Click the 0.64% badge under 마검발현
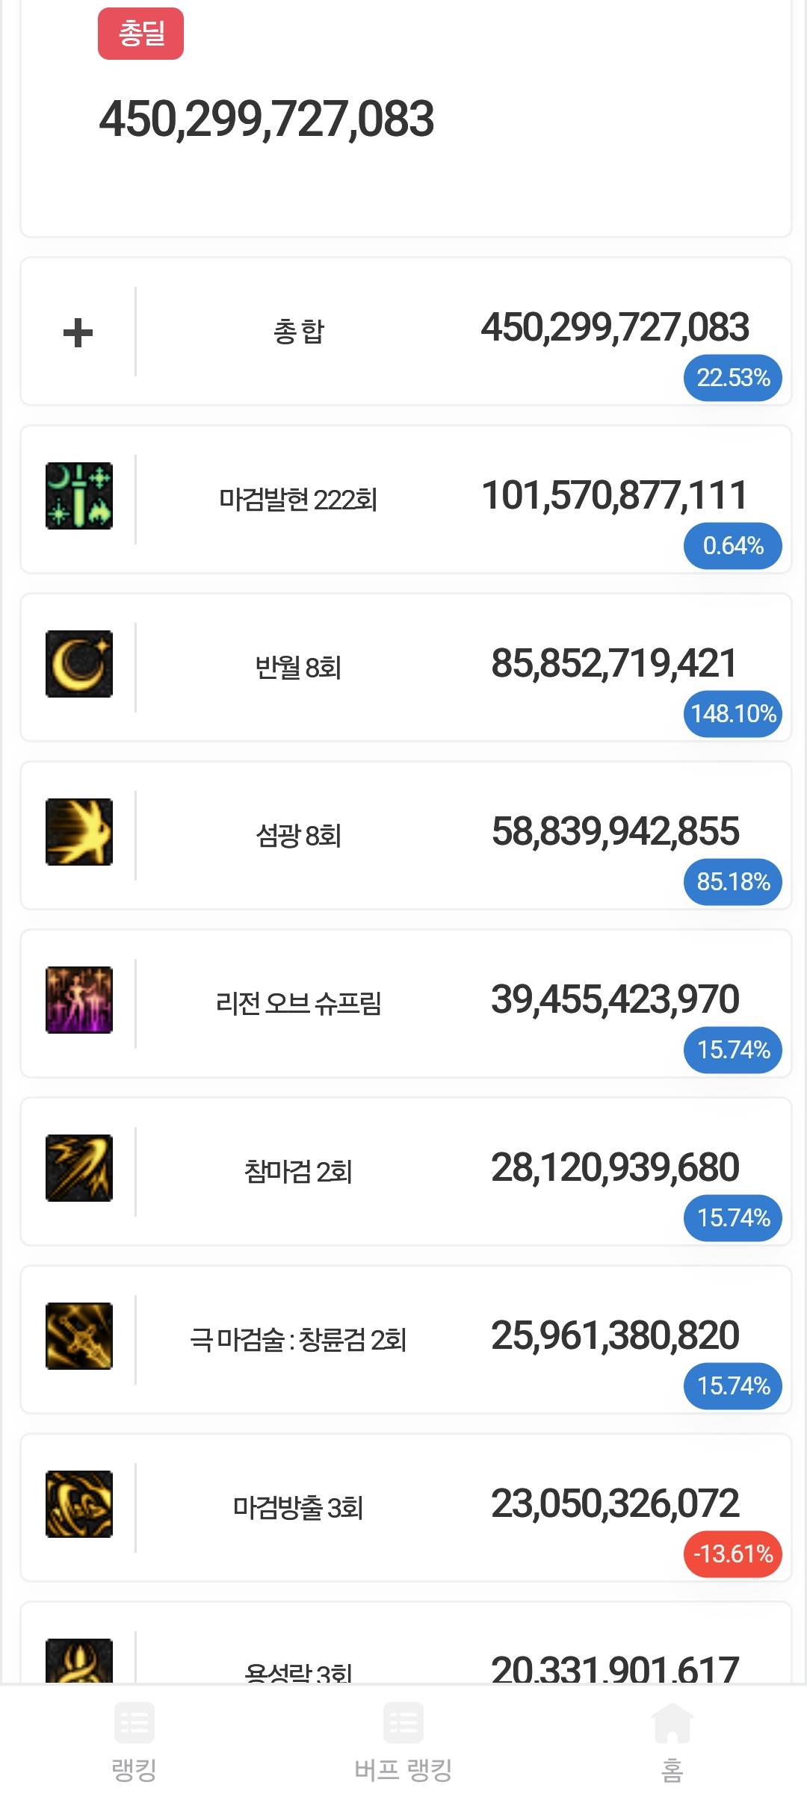 tap(732, 546)
